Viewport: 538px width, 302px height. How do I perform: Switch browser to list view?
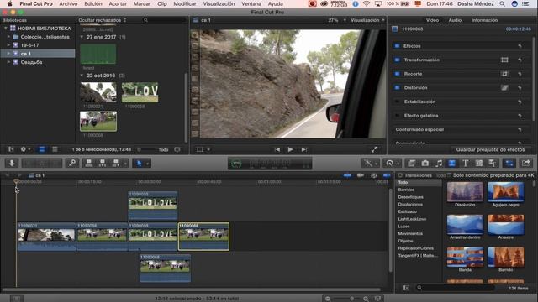click(x=55, y=149)
